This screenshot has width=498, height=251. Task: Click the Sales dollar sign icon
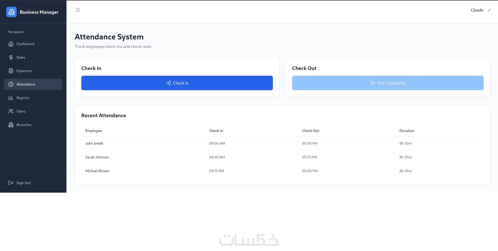pos(11,57)
